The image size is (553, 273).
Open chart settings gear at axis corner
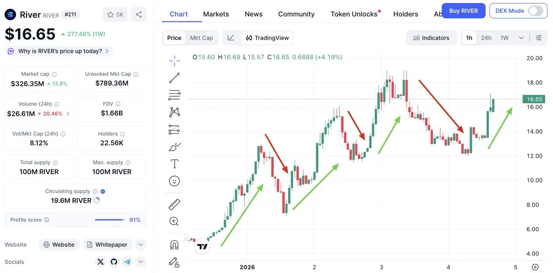[x=535, y=267]
